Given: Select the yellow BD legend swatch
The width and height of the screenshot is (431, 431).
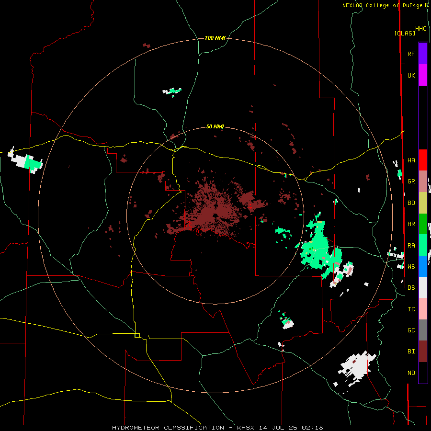Looking at the screenshot, I should pyautogui.click(x=423, y=203).
